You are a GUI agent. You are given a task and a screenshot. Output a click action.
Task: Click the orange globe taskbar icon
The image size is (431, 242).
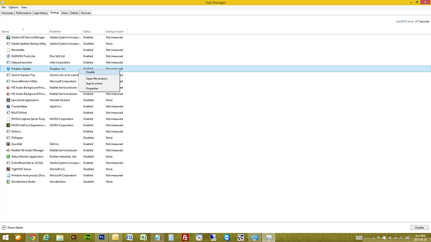tap(18, 237)
